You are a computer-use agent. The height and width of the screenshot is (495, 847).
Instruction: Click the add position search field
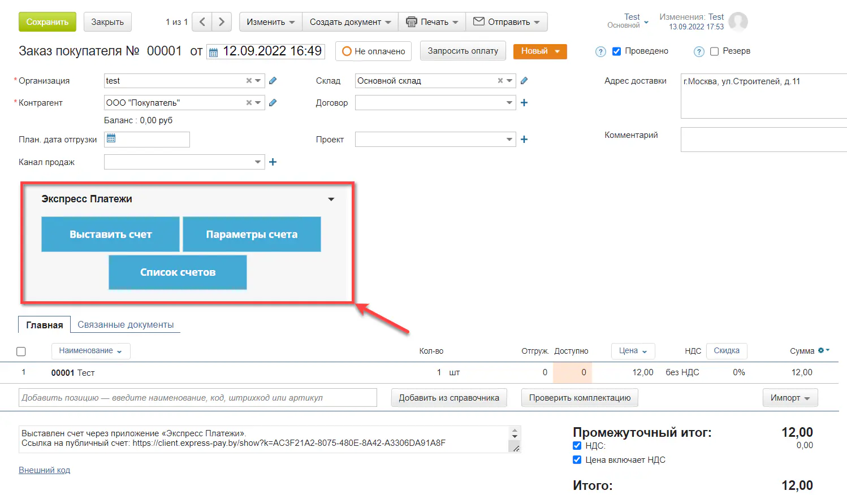click(x=198, y=398)
